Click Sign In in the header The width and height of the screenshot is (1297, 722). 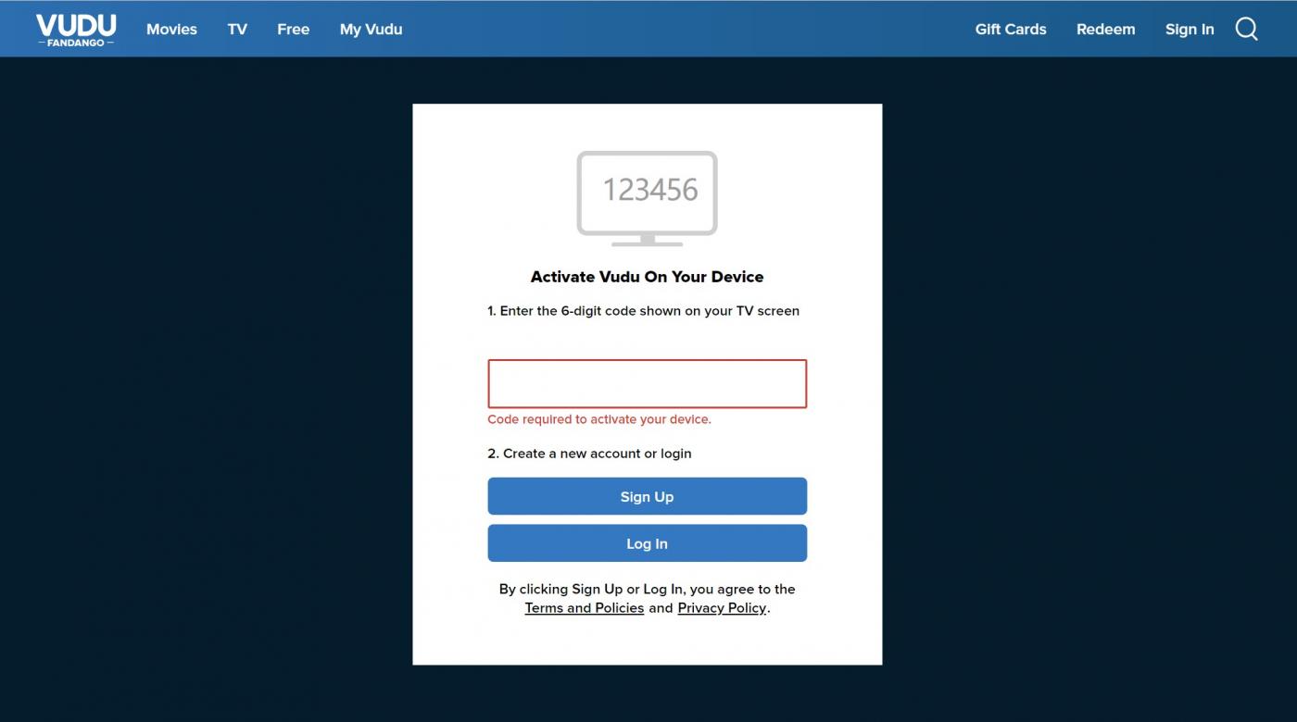click(x=1190, y=30)
